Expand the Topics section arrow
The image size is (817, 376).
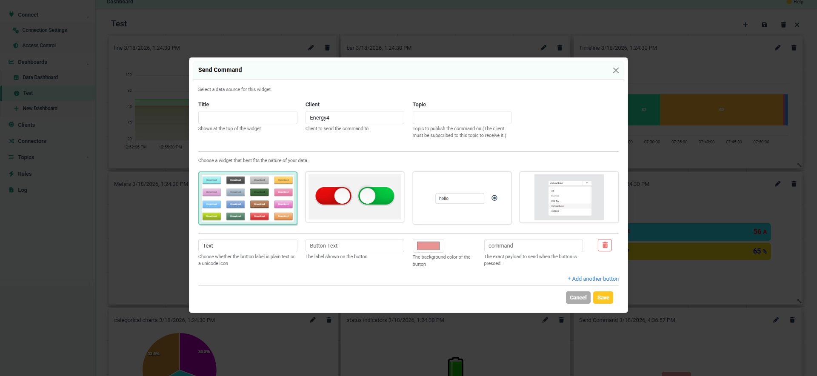point(88,157)
